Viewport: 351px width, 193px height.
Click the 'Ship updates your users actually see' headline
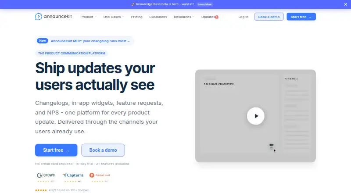(x=95, y=76)
